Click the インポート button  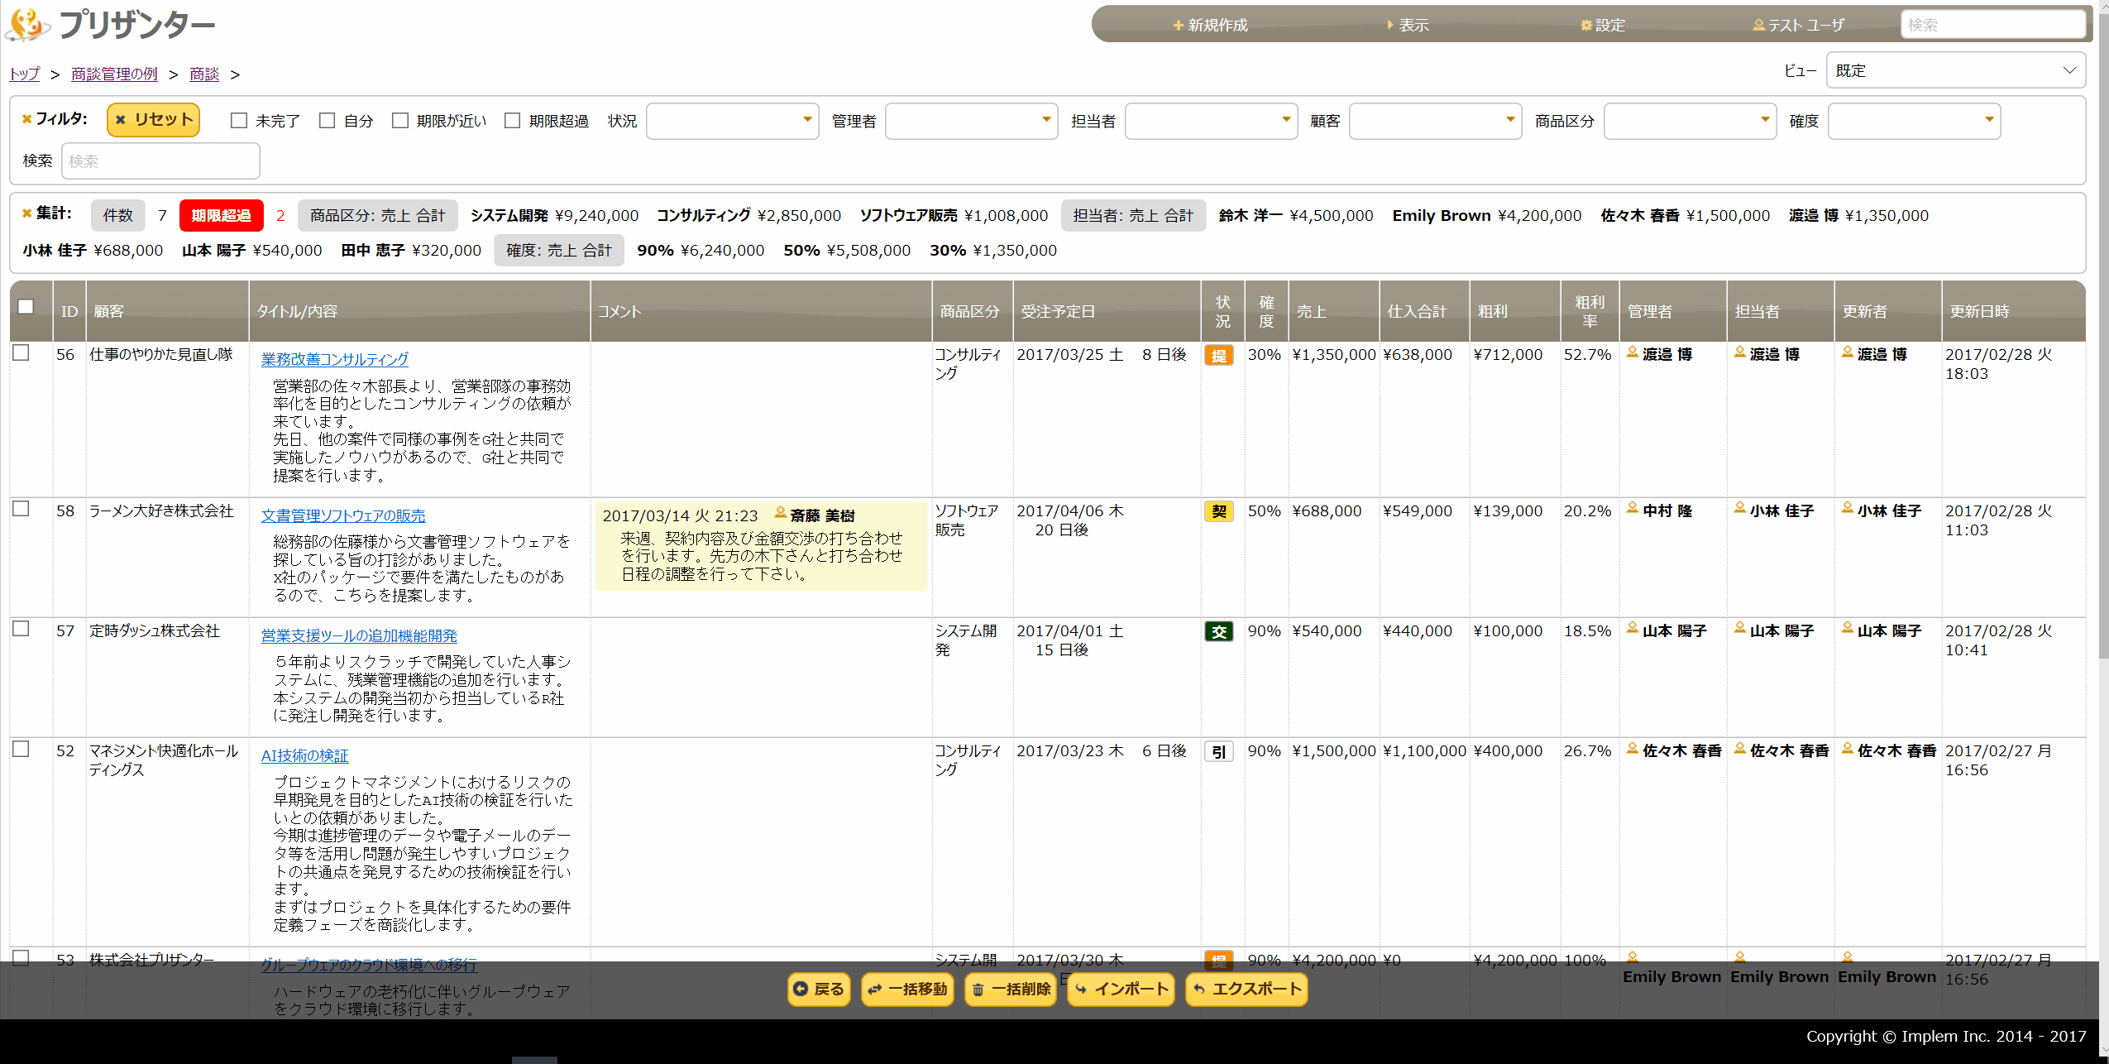click(1121, 990)
